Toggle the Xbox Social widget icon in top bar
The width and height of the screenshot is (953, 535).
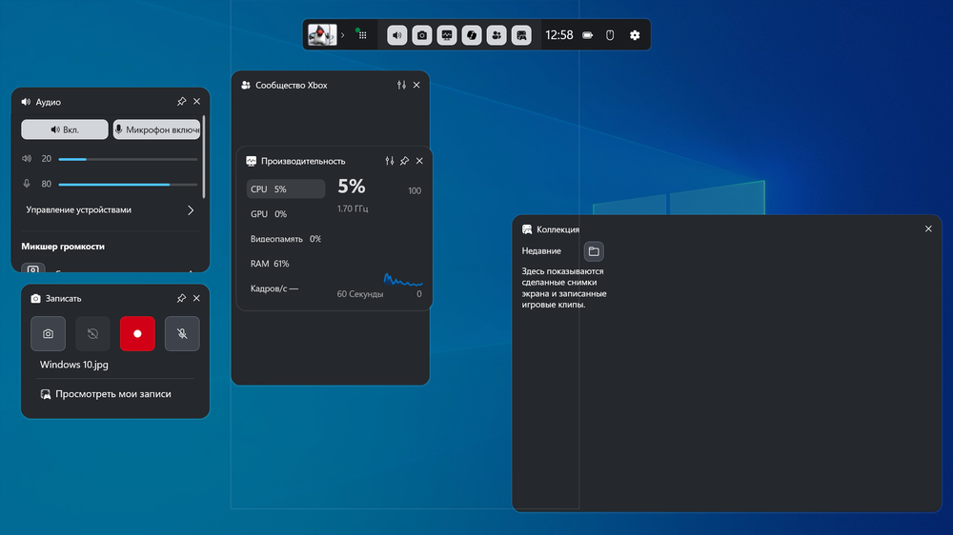coord(497,35)
